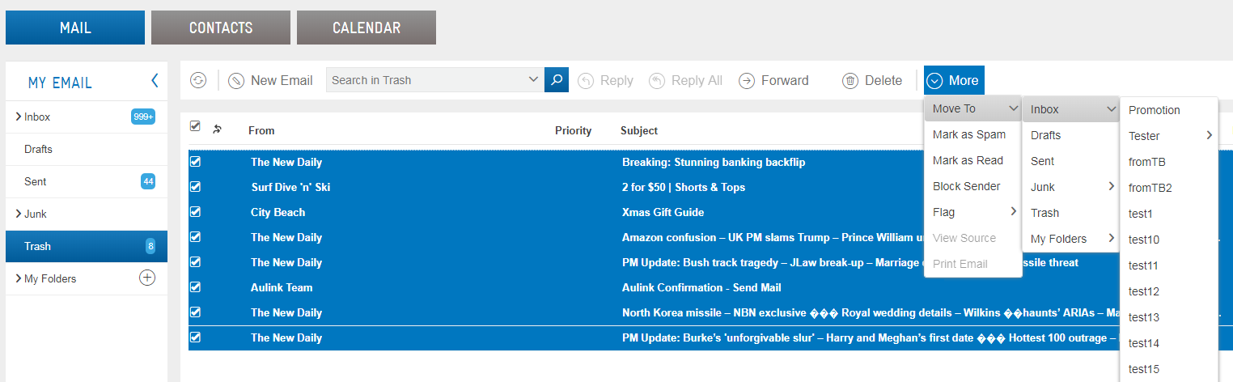The width and height of the screenshot is (1233, 382).
Task: Click the Search in Trash field
Action: pos(425,80)
